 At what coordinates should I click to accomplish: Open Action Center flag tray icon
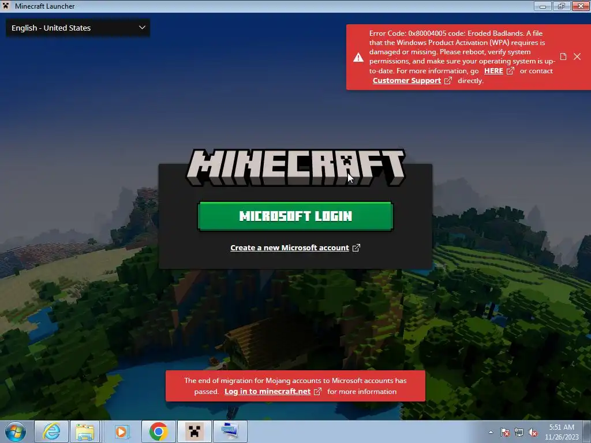pos(505,432)
